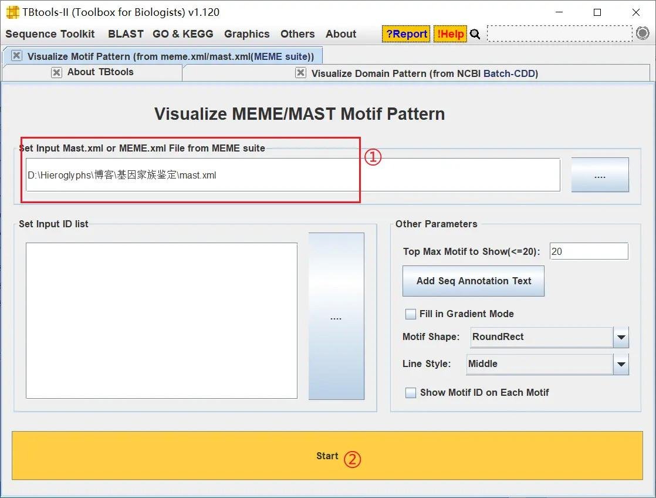The width and height of the screenshot is (656, 498).
Task: Toggle Show Motif ID on Each Motif
Action: click(x=410, y=392)
